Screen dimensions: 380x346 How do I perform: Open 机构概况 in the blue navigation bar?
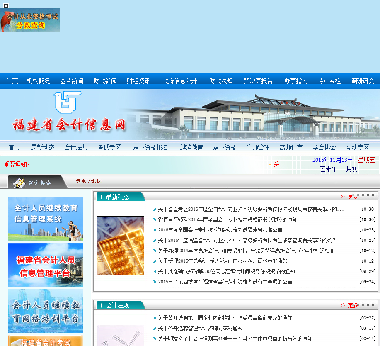(38, 81)
